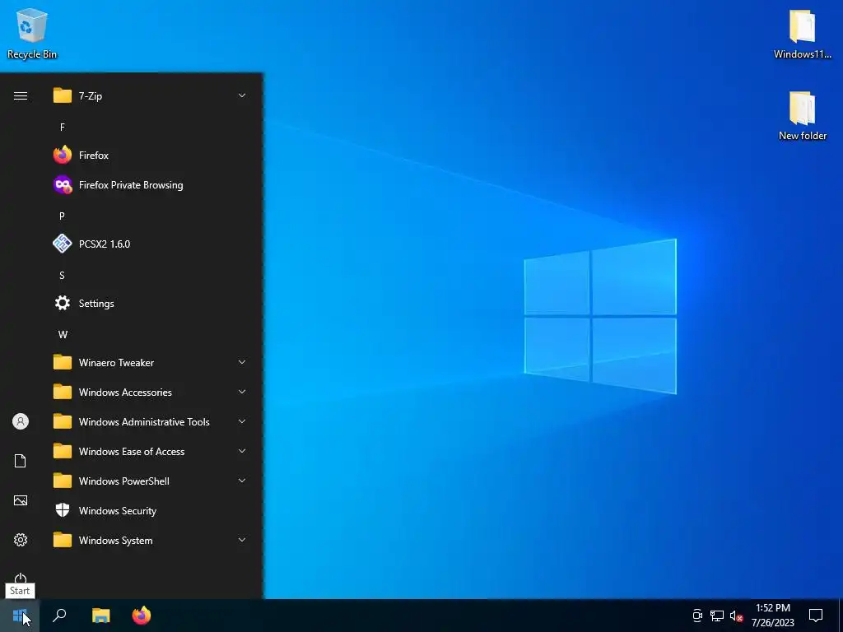The width and height of the screenshot is (843, 632).
Task: Open Windows Security from app list
Action: (x=151, y=510)
